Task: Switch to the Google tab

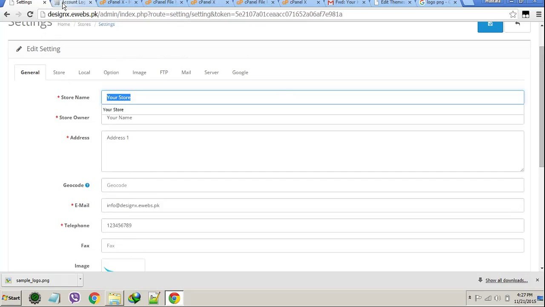Action: 240,72
